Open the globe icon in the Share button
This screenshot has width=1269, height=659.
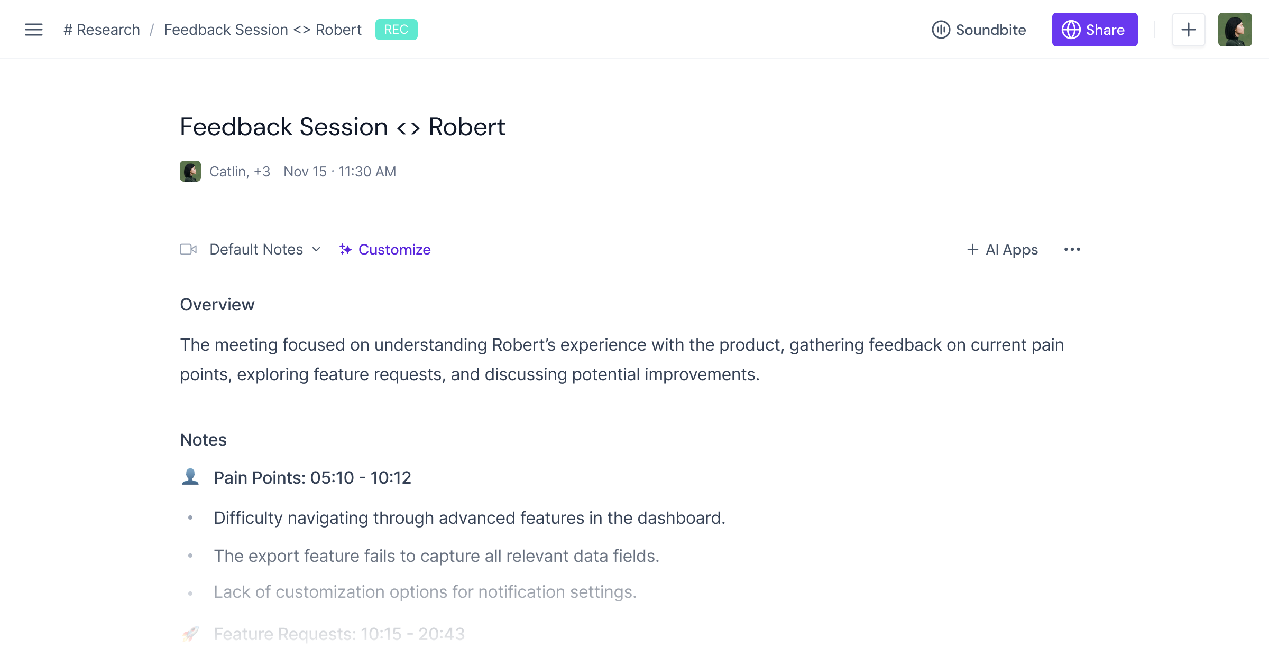click(x=1071, y=30)
